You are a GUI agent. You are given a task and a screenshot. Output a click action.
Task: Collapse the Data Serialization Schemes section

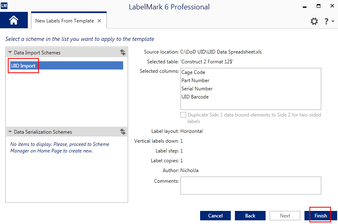point(10,132)
